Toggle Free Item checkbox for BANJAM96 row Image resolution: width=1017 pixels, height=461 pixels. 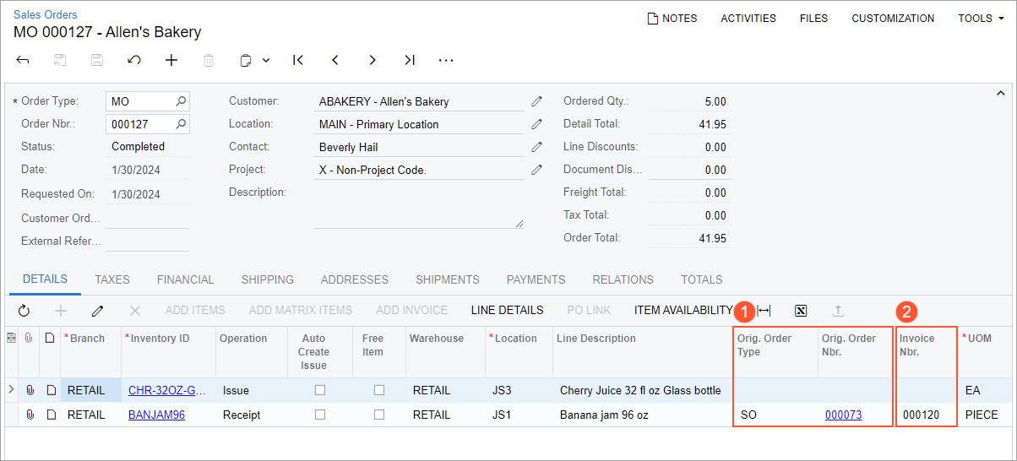pos(378,415)
